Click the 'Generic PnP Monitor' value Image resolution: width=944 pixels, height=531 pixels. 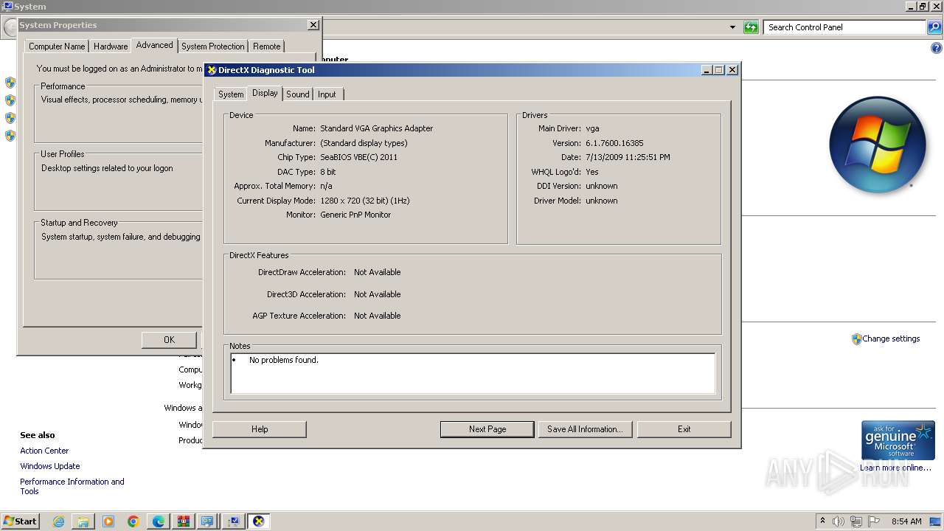pyautogui.click(x=355, y=215)
